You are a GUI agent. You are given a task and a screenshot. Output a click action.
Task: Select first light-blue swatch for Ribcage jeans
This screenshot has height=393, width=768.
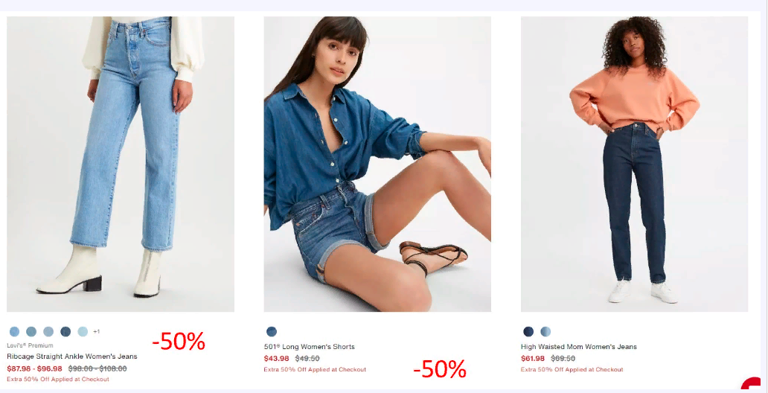click(15, 332)
